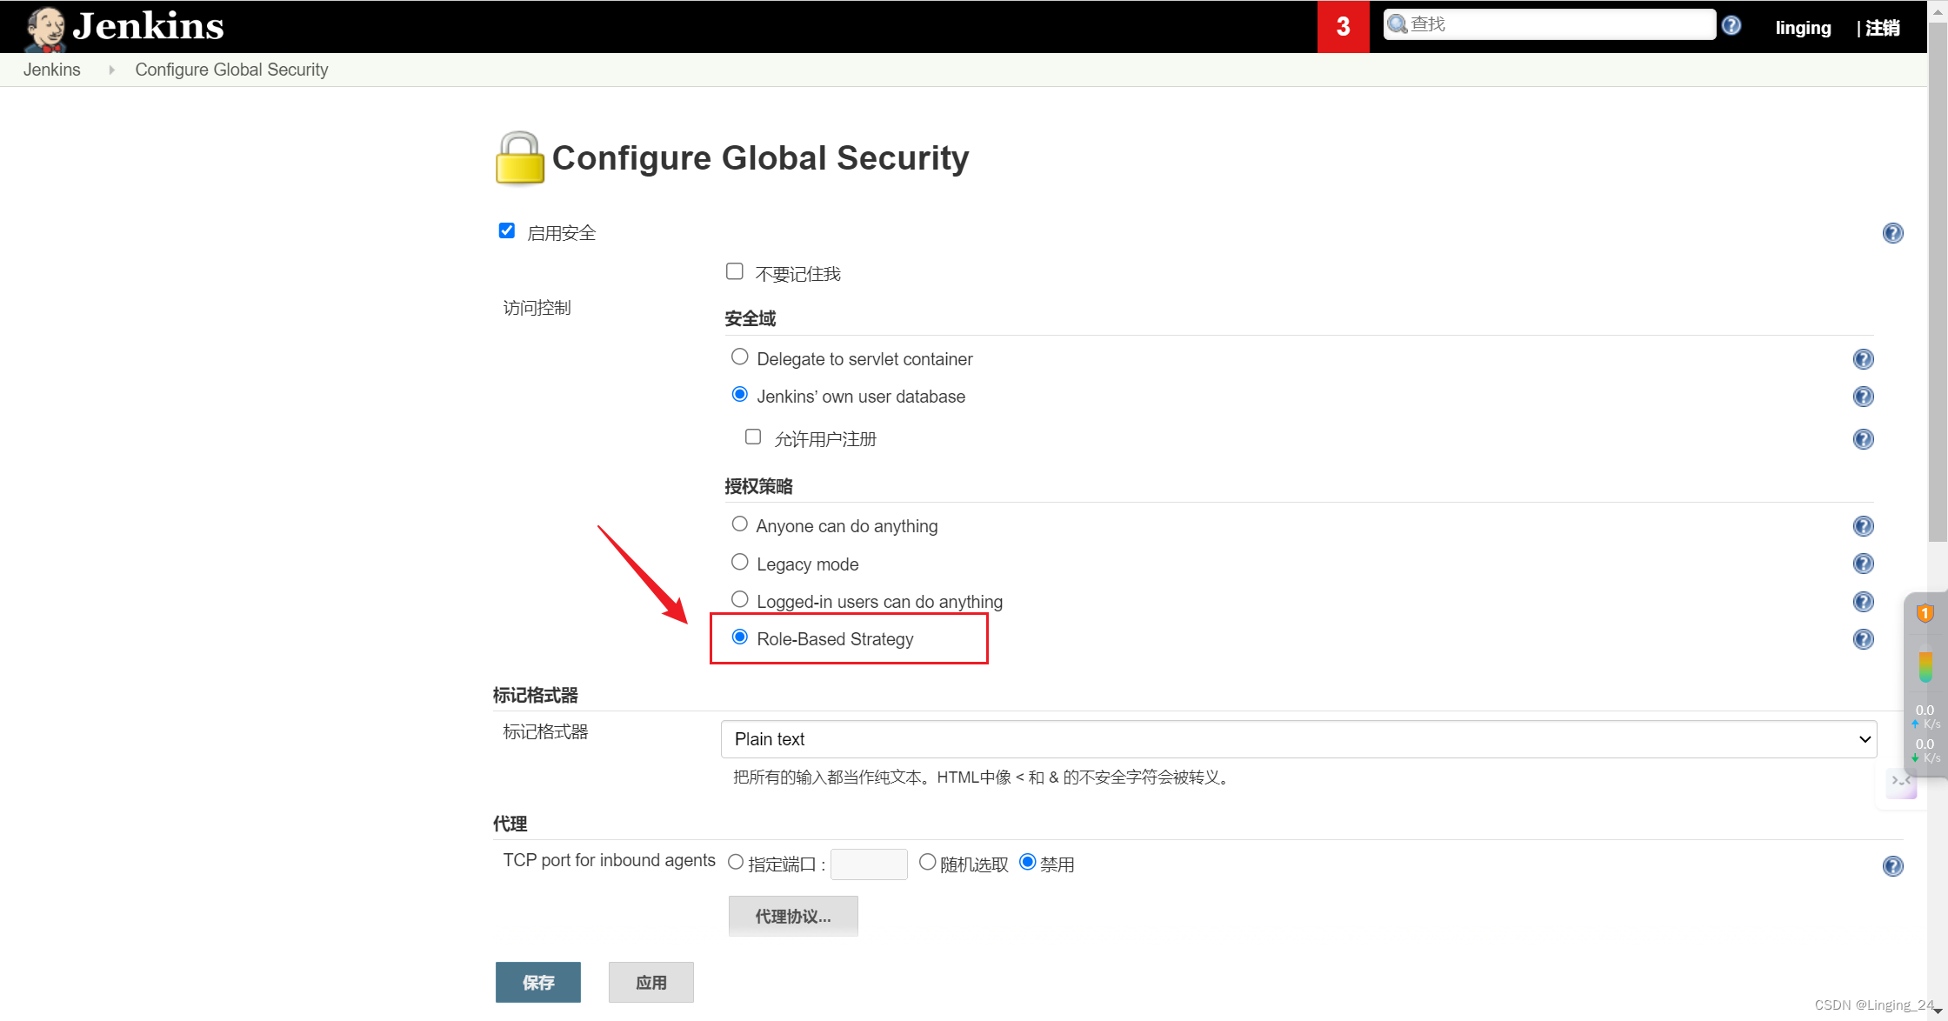Open the search box help icon

[1731, 25]
